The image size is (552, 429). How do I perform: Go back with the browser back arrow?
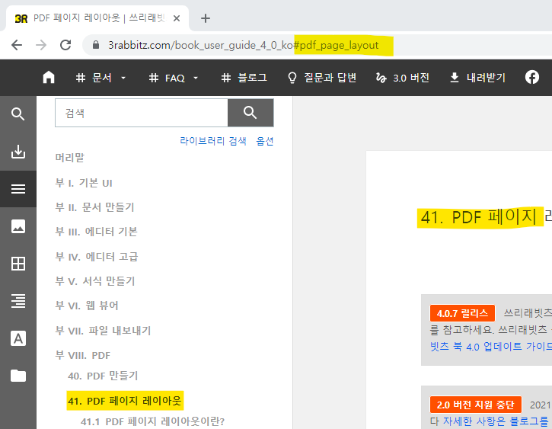coord(17,45)
